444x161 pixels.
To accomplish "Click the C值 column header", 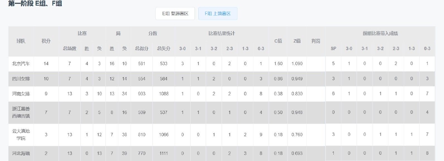I will (x=278, y=41).
